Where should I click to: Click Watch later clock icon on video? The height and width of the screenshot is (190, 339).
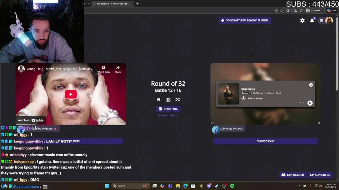pos(104,68)
